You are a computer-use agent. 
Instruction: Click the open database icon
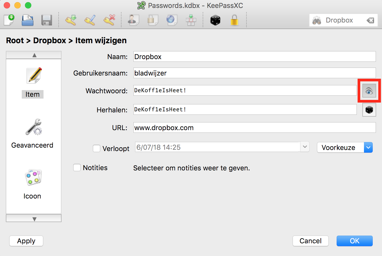click(28, 20)
